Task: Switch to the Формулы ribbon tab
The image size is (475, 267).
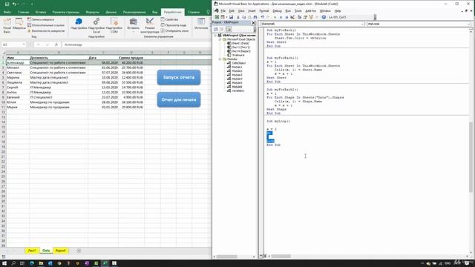Action: point(92,12)
